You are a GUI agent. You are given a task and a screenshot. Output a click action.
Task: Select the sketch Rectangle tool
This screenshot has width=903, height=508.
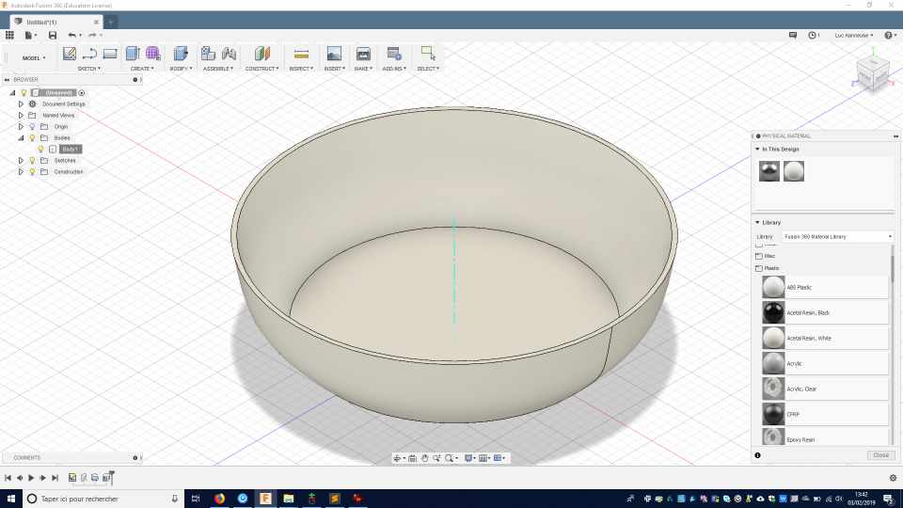click(110, 54)
